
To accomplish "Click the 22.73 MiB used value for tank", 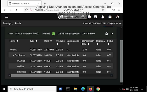I will tap(49, 50).
